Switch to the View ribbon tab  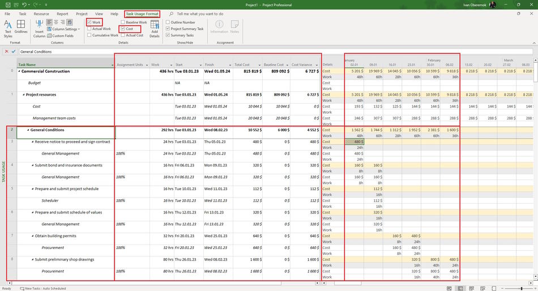click(99, 14)
